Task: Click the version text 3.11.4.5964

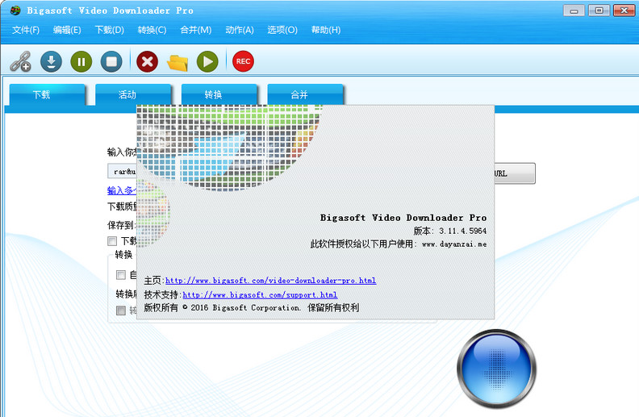Action: [462, 231]
